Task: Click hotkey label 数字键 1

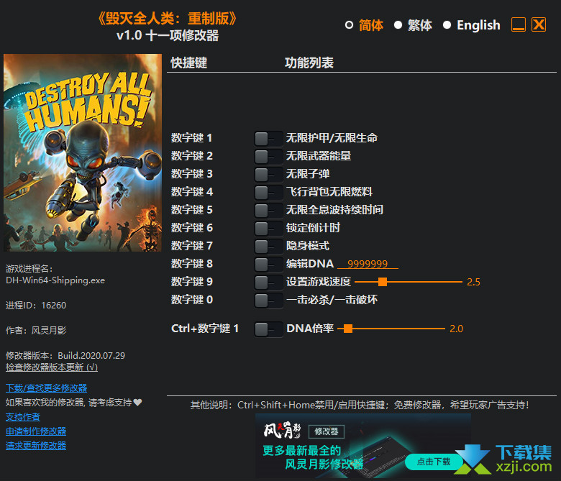Action: point(192,138)
